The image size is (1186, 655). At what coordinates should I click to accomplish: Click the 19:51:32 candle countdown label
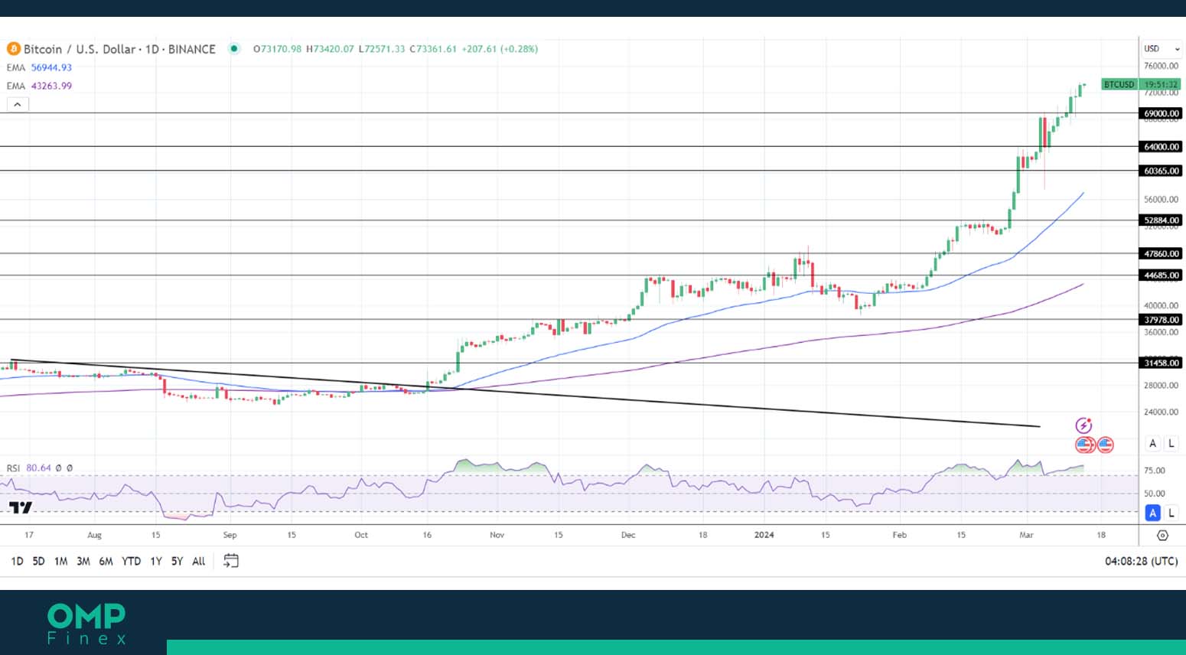click(x=1161, y=84)
